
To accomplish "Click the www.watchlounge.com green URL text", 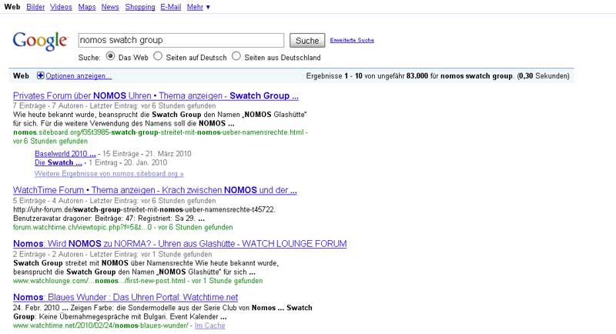I will pos(99,281).
